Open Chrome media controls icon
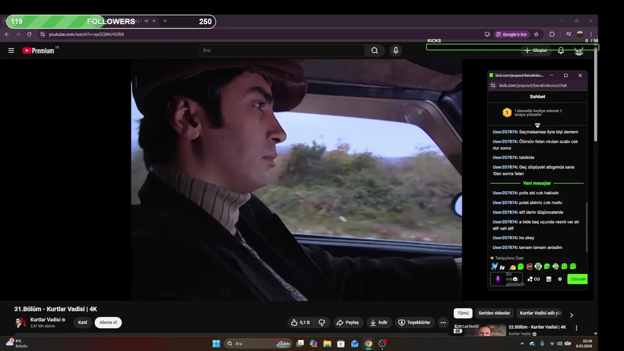624x351 pixels. click(x=568, y=34)
